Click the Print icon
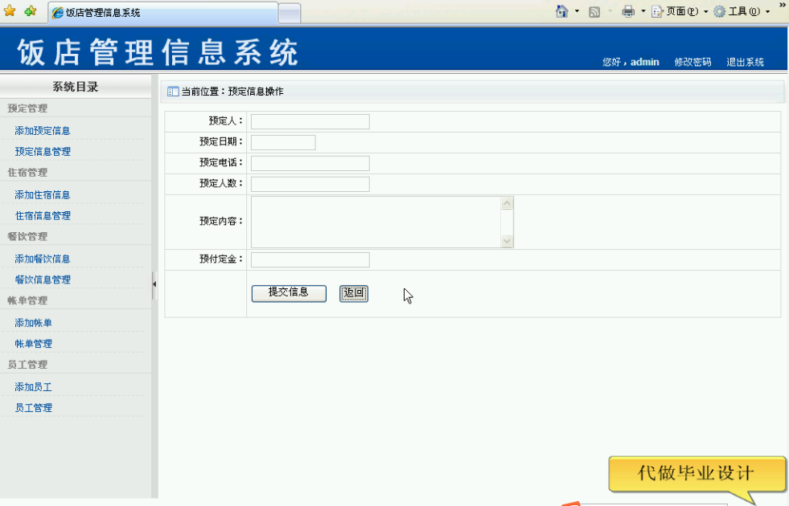The height and width of the screenshot is (506, 789). point(628,11)
